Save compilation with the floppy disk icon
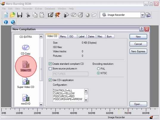160x120 pixels. pyautogui.click(x=20, y=15)
